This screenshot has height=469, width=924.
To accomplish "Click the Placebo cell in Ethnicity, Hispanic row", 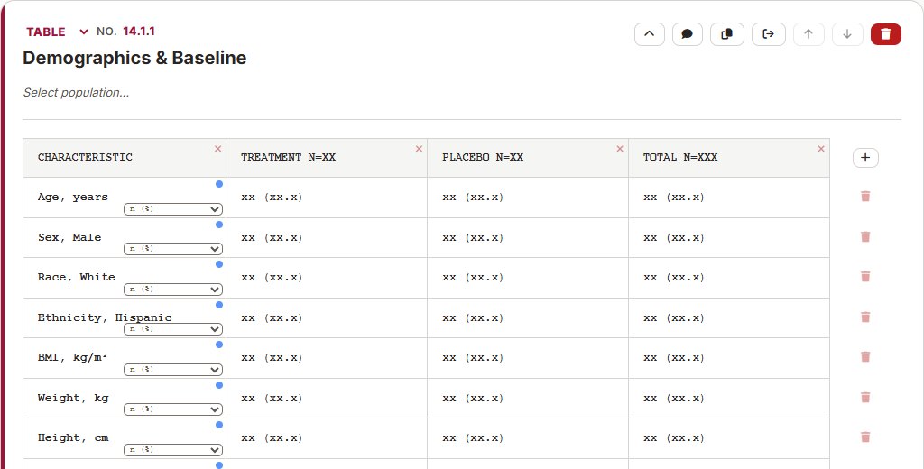I will click(x=528, y=318).
